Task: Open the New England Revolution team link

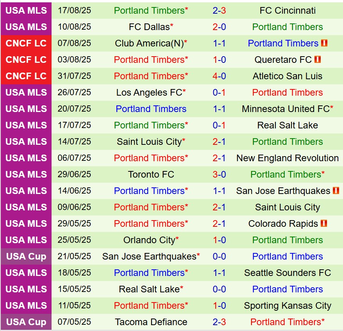Action: [x=288, y=158]
